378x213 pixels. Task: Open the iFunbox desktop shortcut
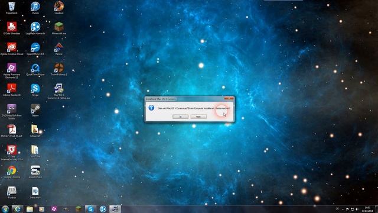pyautogui.click(x=12, y=192)
